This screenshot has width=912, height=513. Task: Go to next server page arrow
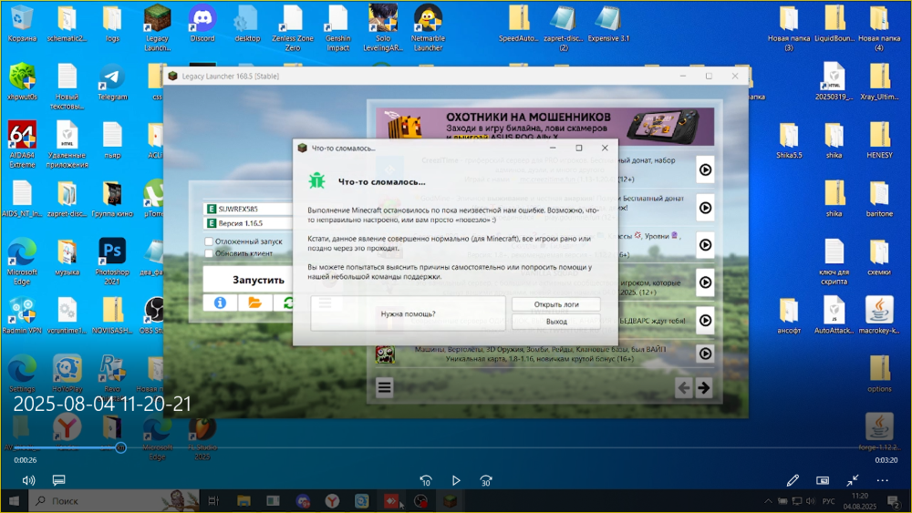point(704,387)
